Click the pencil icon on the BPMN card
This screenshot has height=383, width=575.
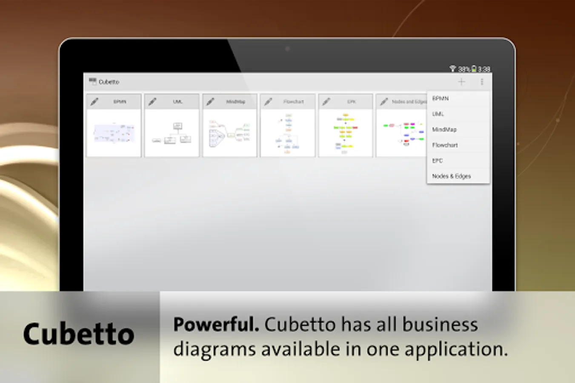point(94,102)
